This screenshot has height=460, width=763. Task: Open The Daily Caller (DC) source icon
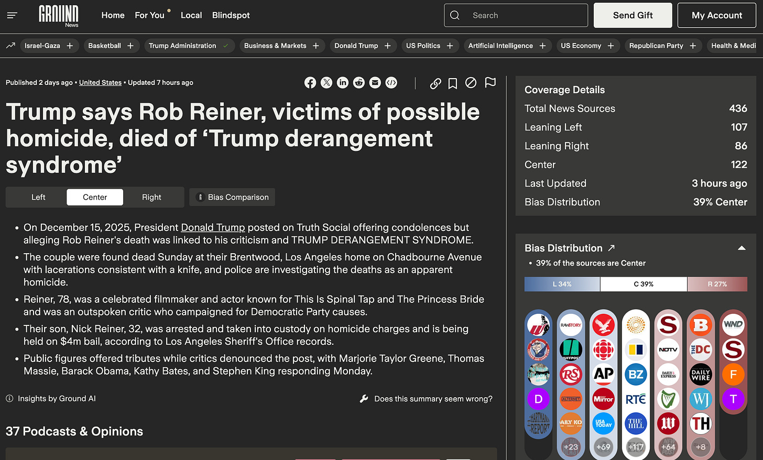click(701, 349)
